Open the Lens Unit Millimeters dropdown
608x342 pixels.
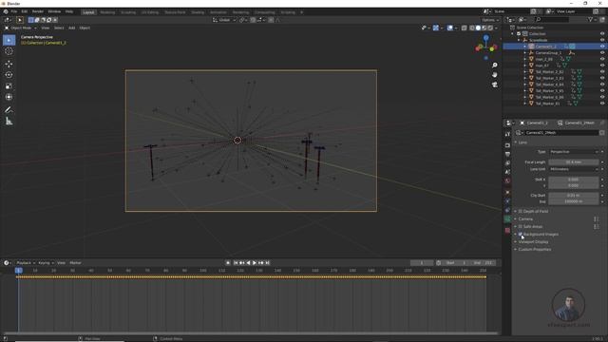click(574, 169)
